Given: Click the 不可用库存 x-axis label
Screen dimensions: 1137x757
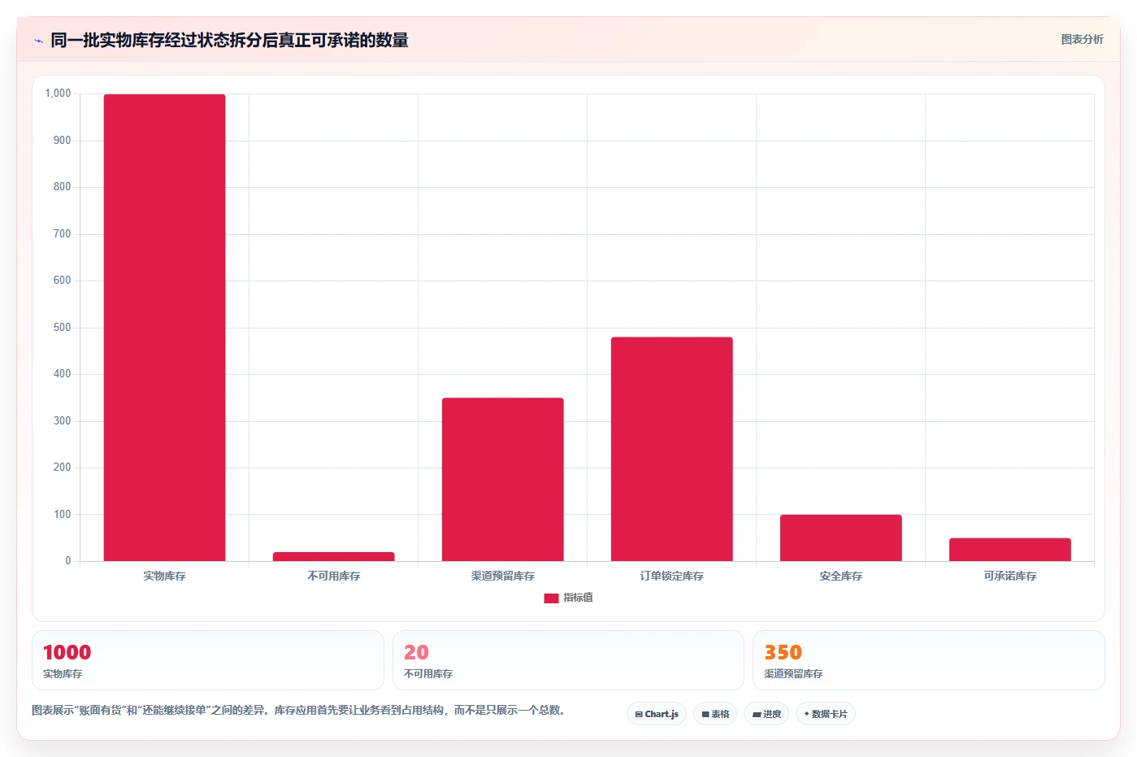Looking at the screenshot, I should 333,576.
